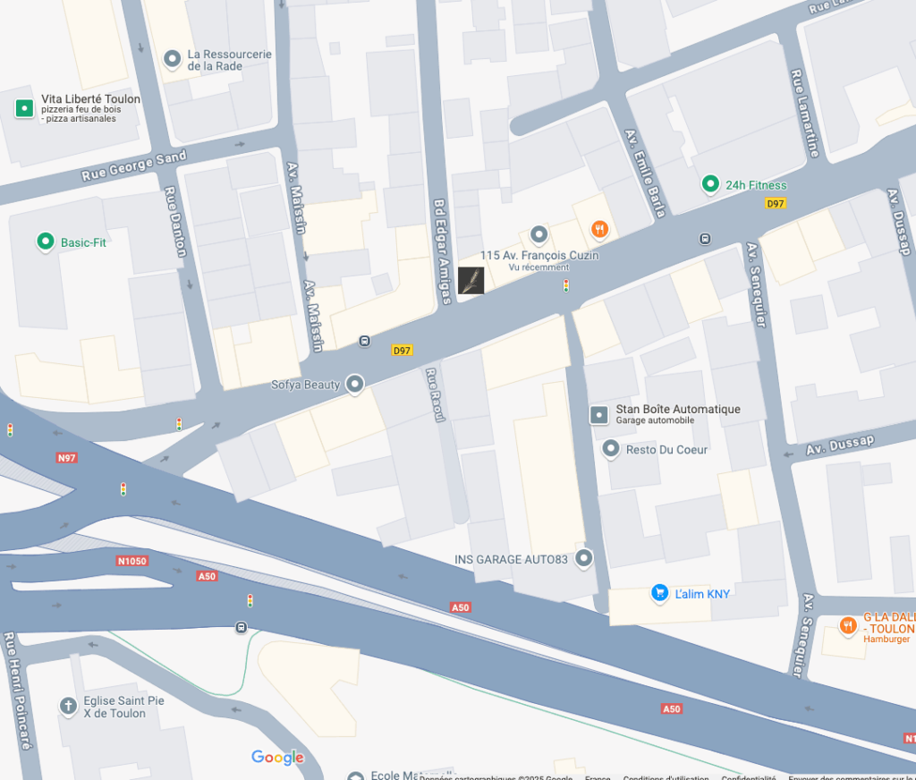Open the 115 Av. François Cuzin pin
Viewport: 916px width, 780px height.
point(539,235)
